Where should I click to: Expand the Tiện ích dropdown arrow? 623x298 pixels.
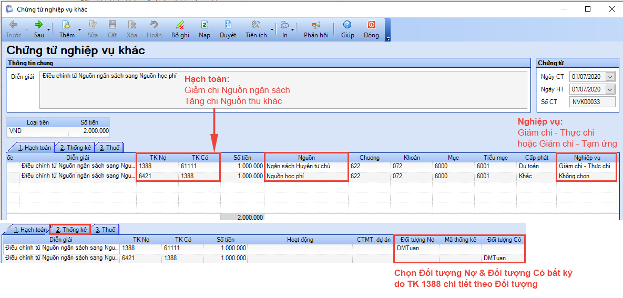[272, 29]
